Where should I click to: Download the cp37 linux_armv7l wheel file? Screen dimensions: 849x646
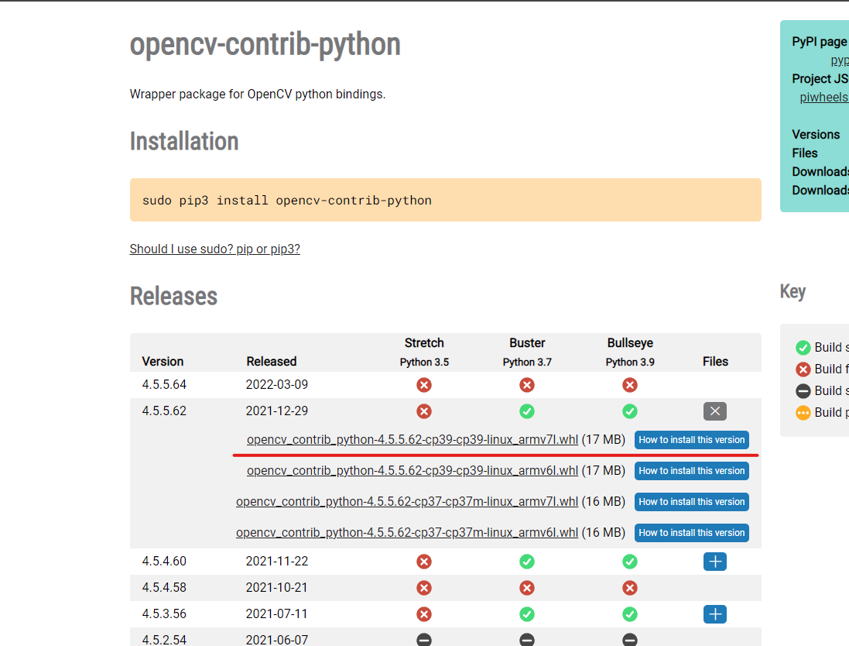(407, 501)
